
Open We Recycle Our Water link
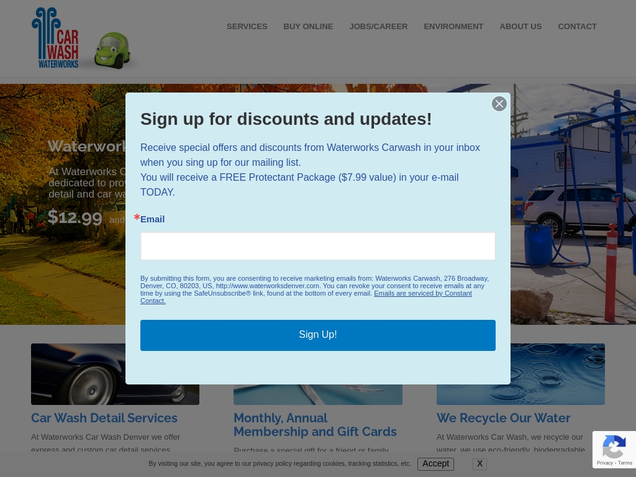[503, 418]
